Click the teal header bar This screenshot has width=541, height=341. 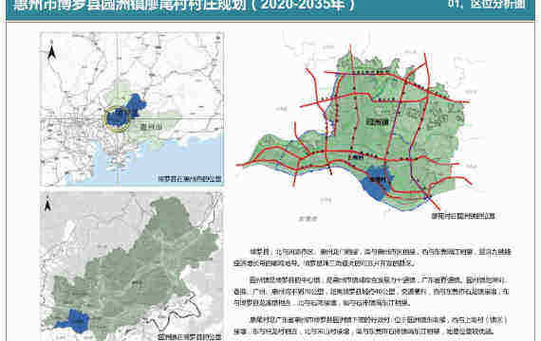click(x=270, y=9)
